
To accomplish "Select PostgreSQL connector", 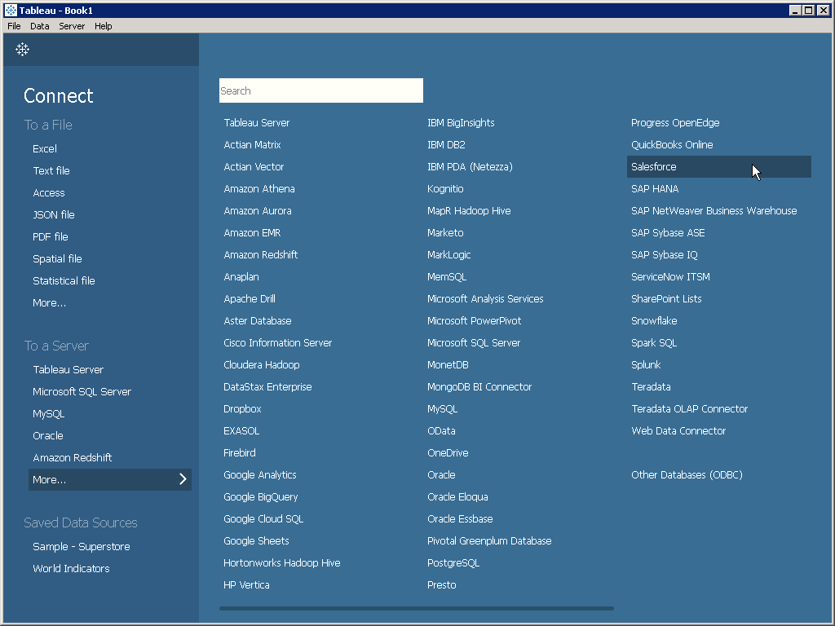I will [x=453, y=562].
